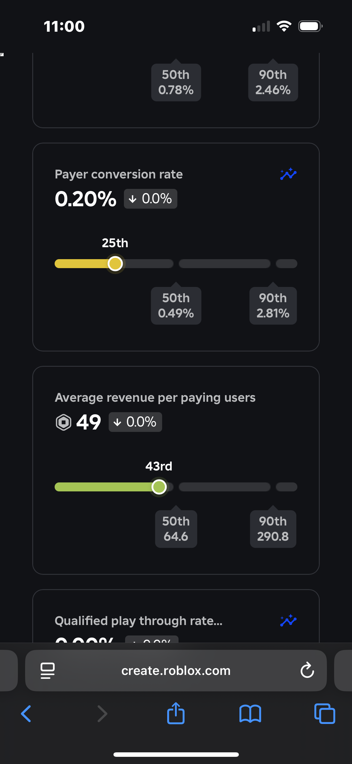Open insights icon on Qualified play through rate
Screen dimensions: 352x764
pos(288,621)
